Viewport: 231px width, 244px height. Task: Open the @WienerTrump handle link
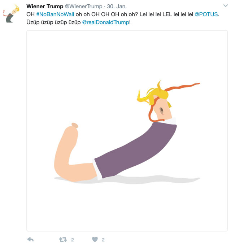[83, 6]
